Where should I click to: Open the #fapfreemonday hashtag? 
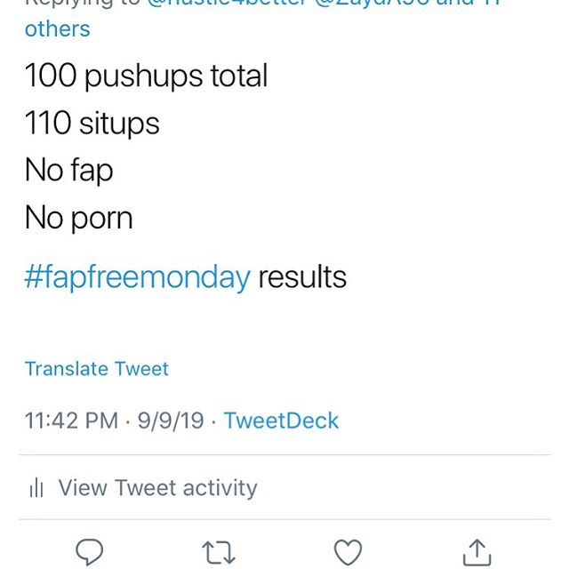tap(137, 277)
